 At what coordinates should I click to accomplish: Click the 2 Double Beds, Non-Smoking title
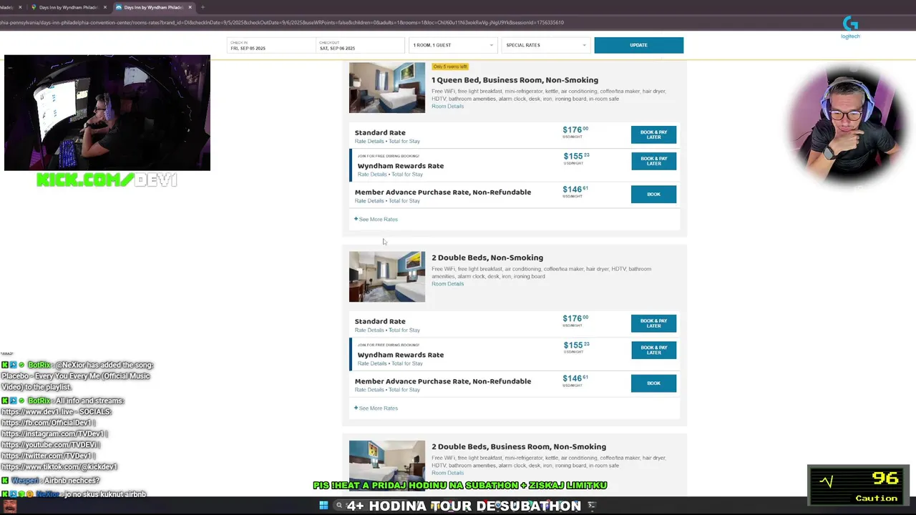click(x=487, y=257)
